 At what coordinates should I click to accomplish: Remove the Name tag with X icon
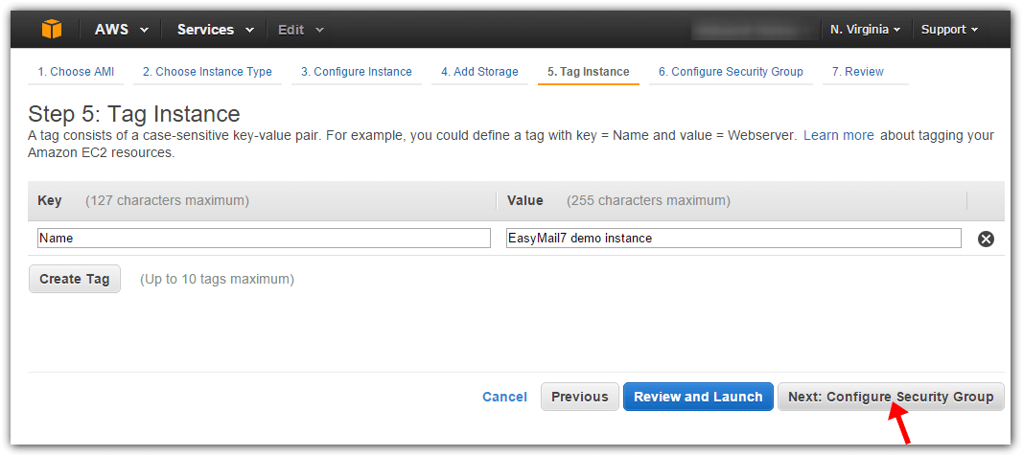coord(986,240)
